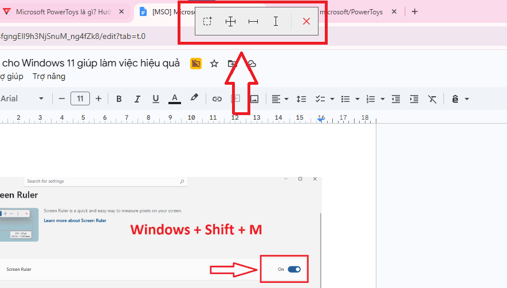Viewport: 507px width, 288px height.
Task: Click the browser address bar URL
Action: coord(73,36)
